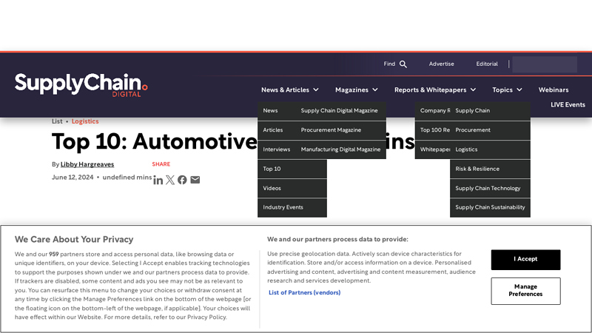The width and height of the screenshot is (592, 333).
Task: Choose Procurement Magazine from the submenu
Action: [x=331, y=130]
